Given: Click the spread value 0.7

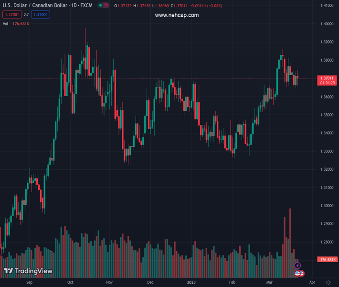Looking at the screenshot, I should point(26,14).
